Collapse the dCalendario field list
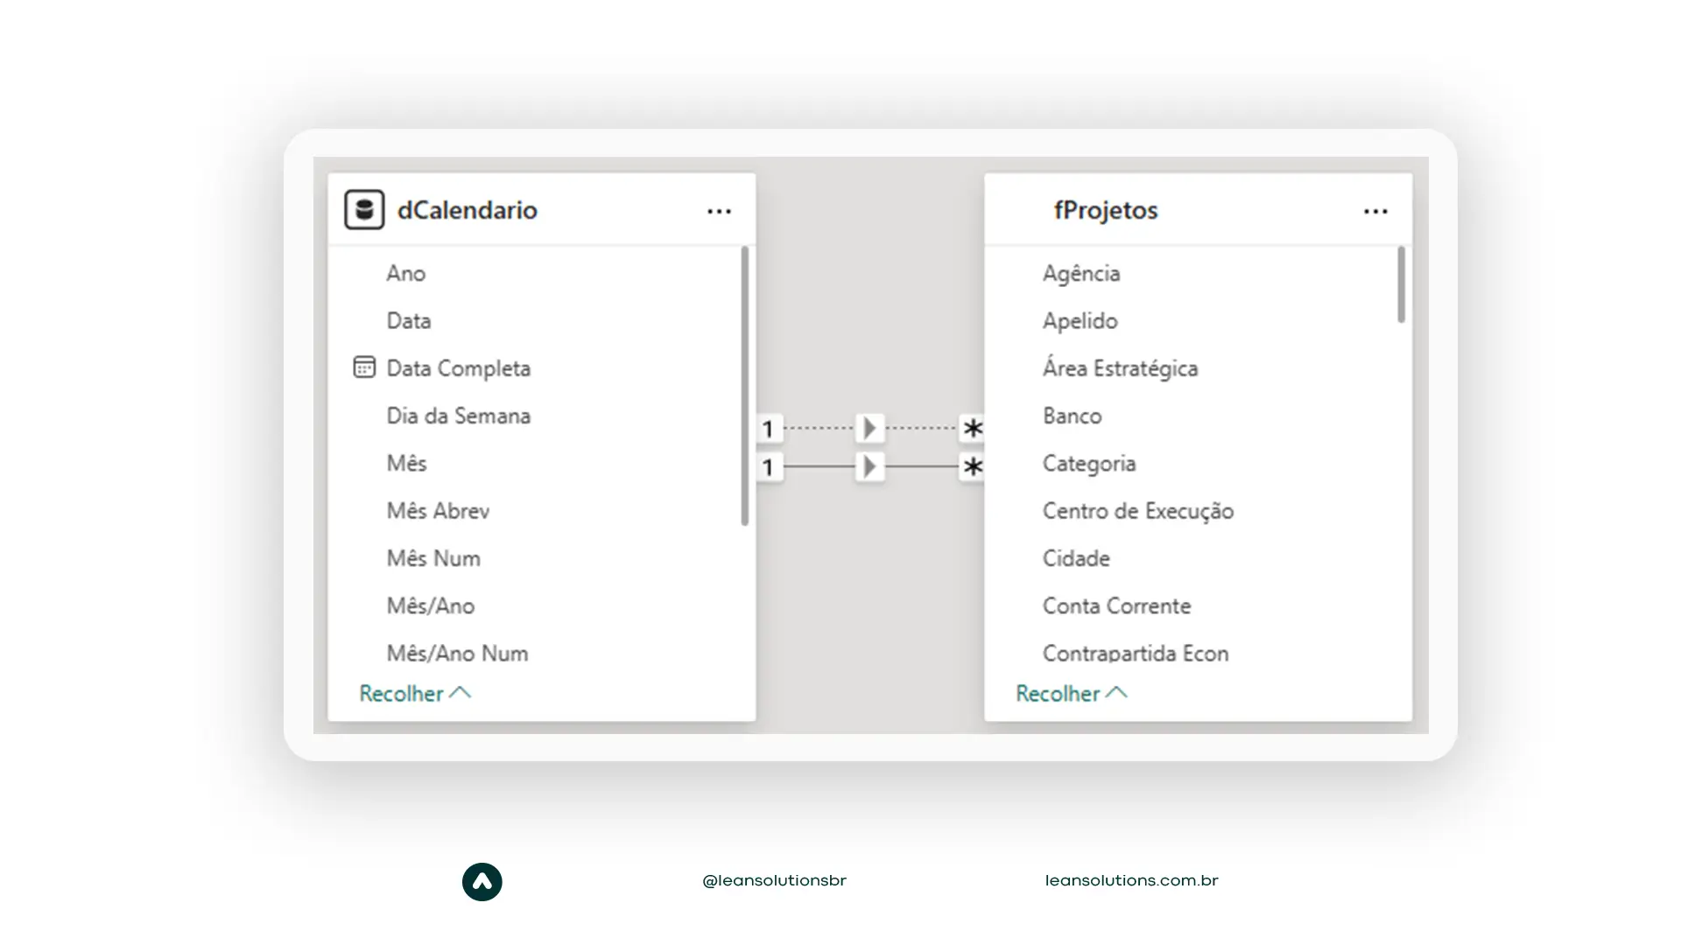 [x=415, y=693]
